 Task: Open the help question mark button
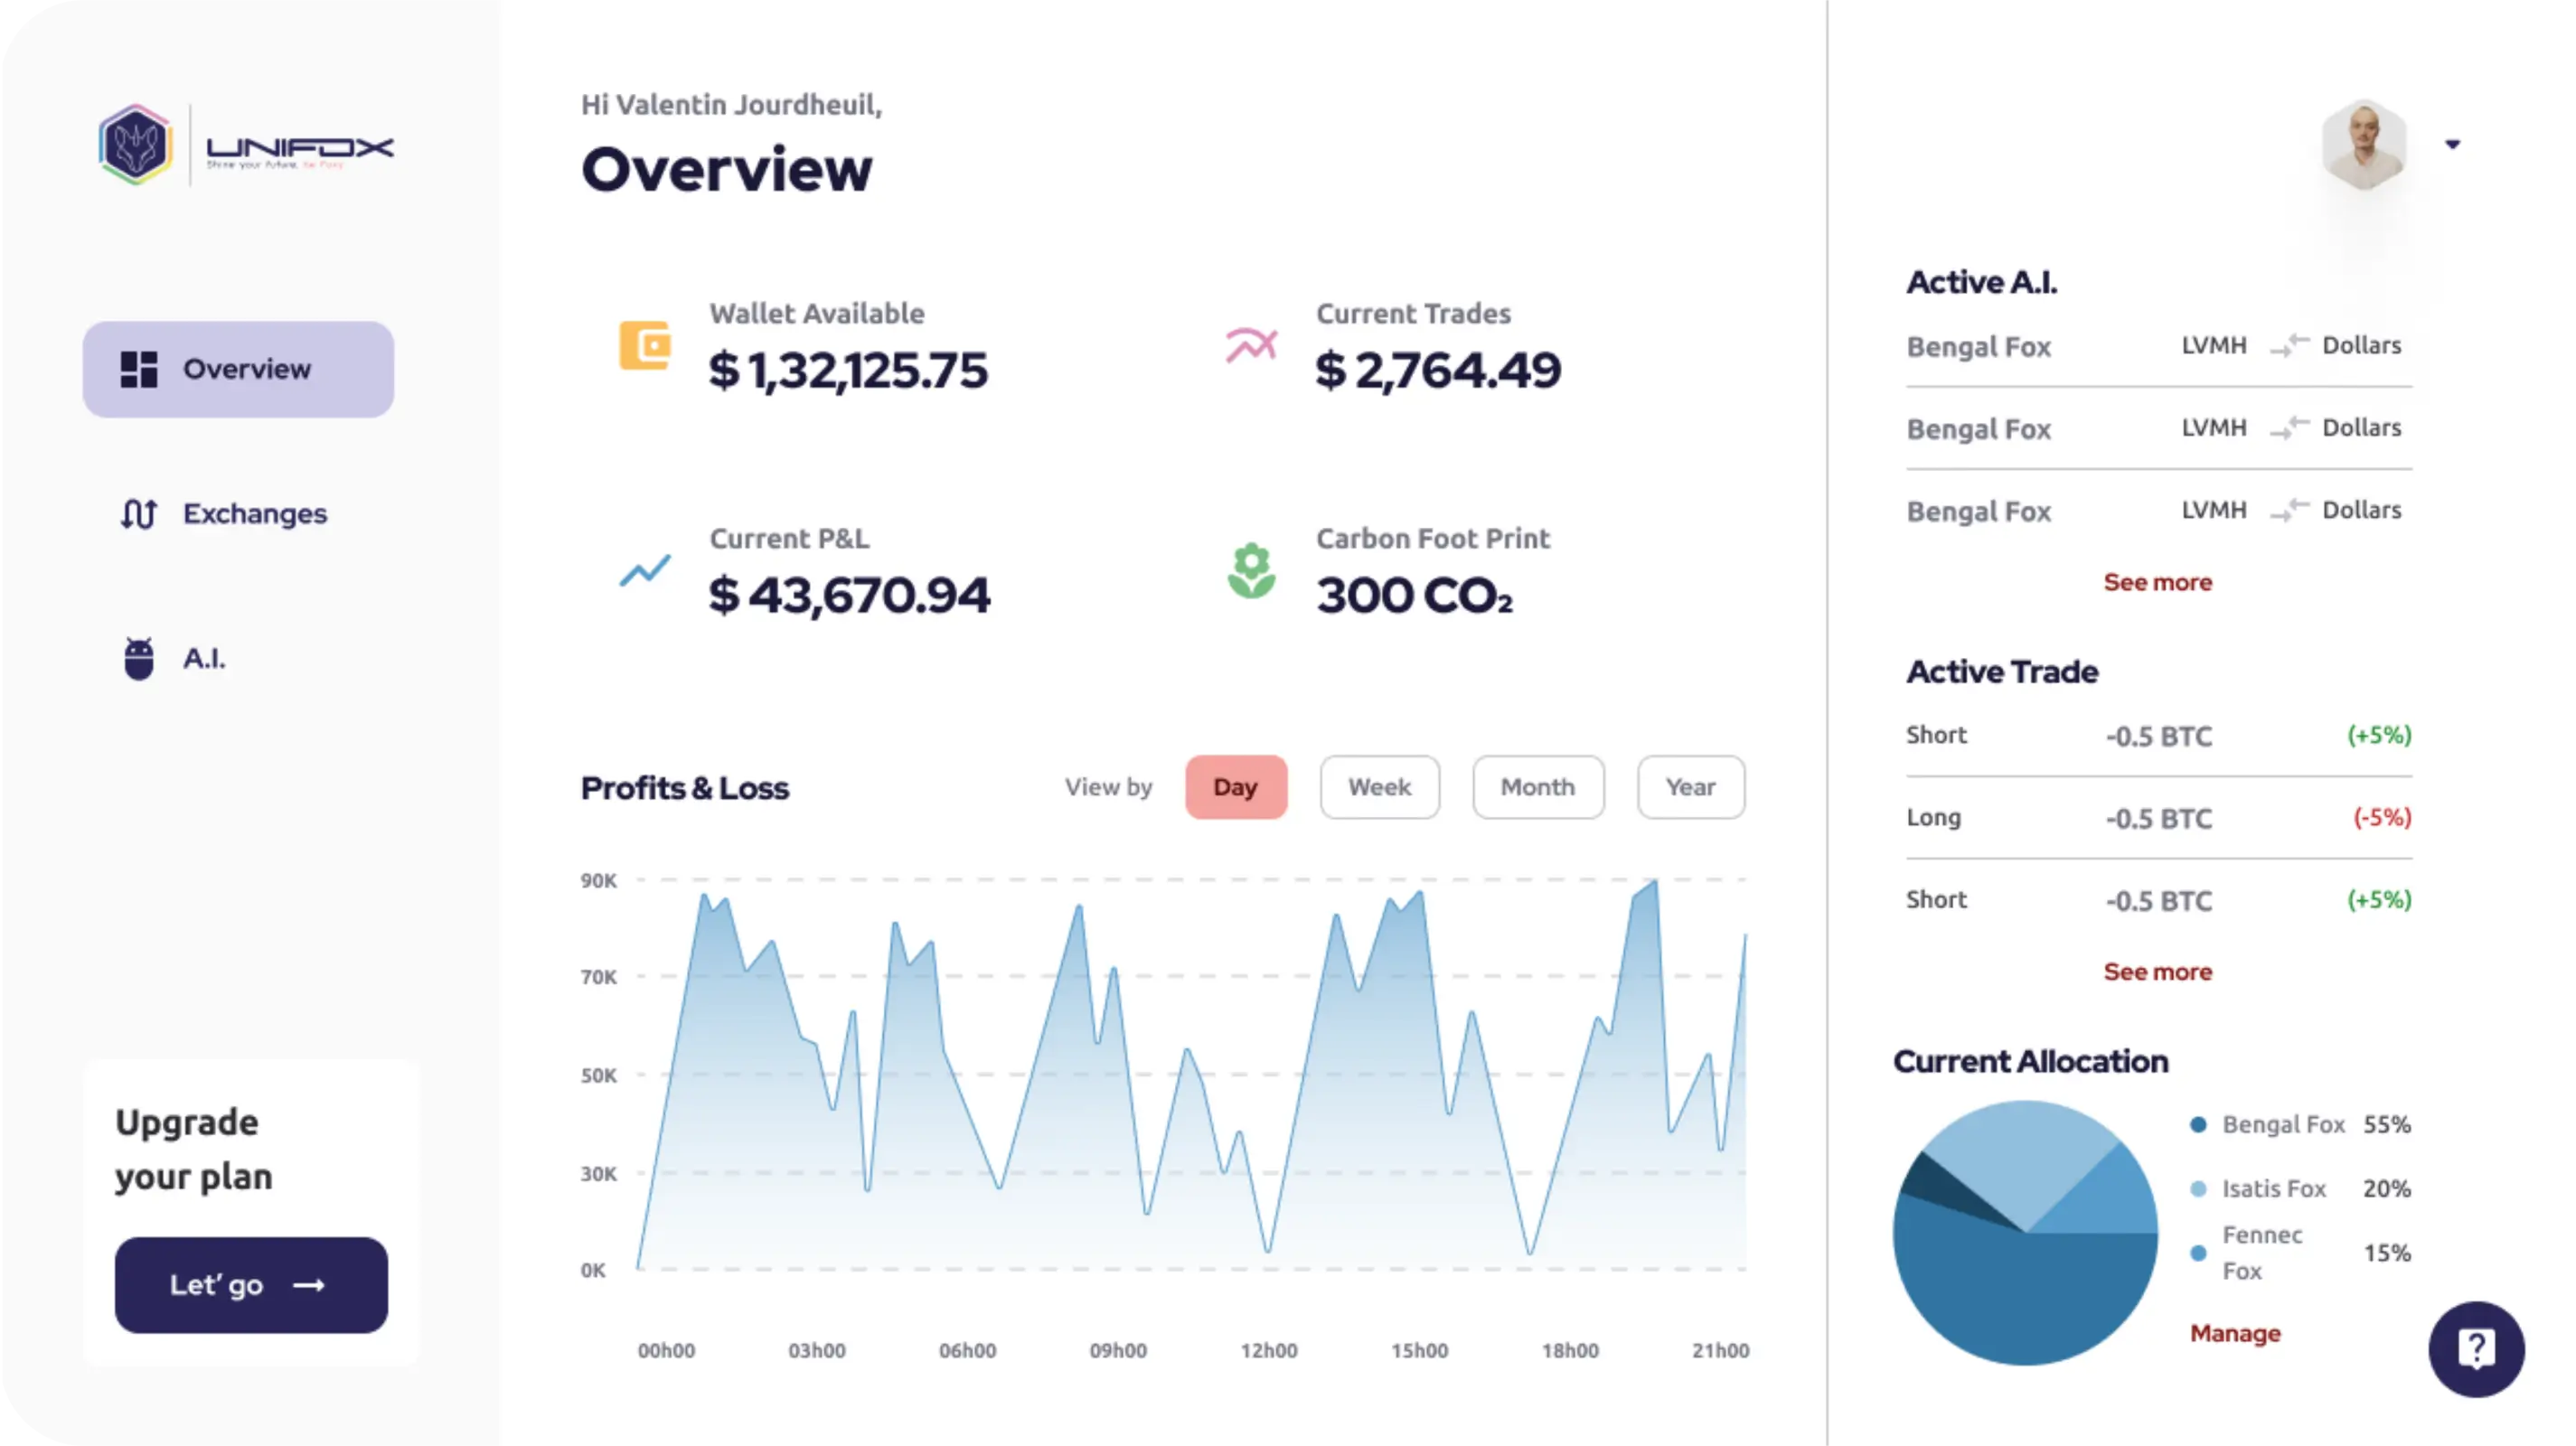[x=2476, y=1349]
